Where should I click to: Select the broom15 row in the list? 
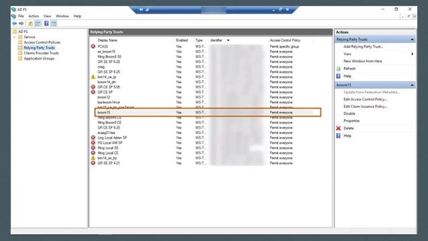208,112
